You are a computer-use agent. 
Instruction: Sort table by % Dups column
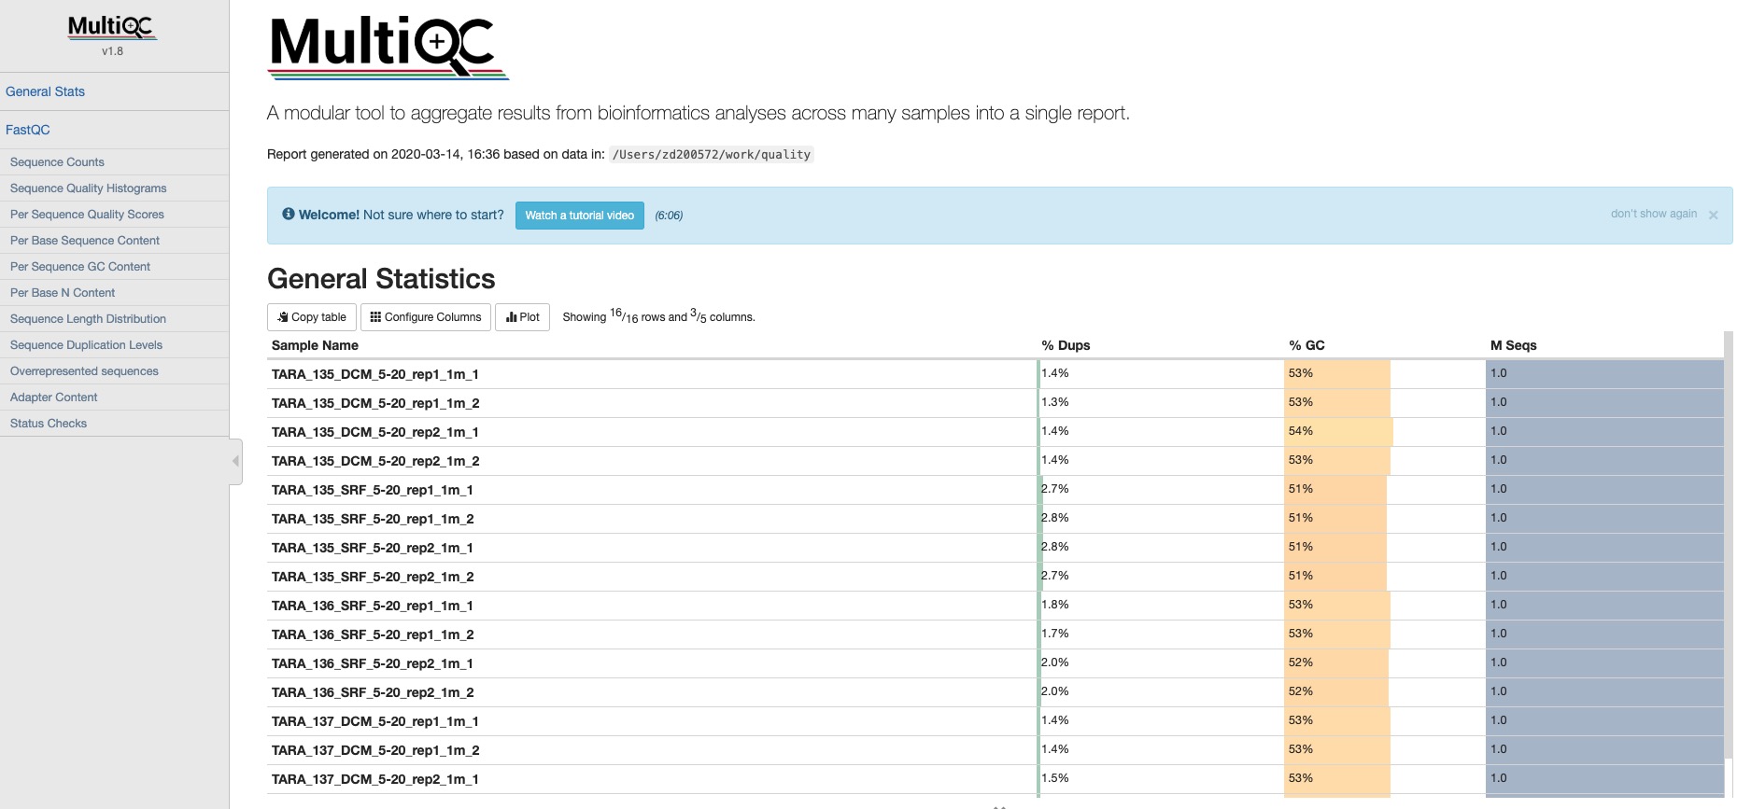1066,345
